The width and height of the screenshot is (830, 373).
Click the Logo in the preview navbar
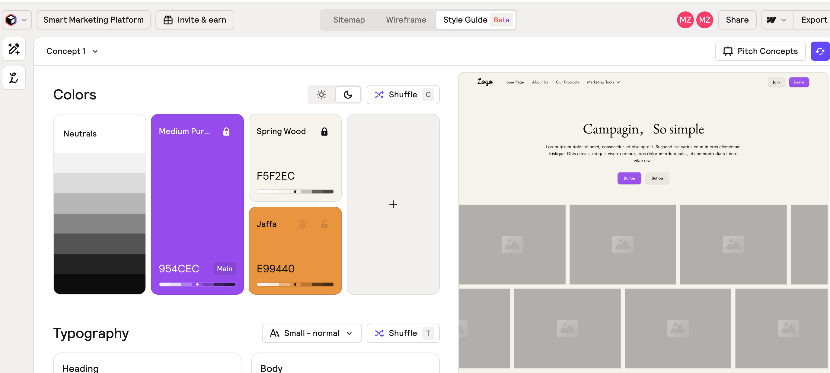pos(485,82)
